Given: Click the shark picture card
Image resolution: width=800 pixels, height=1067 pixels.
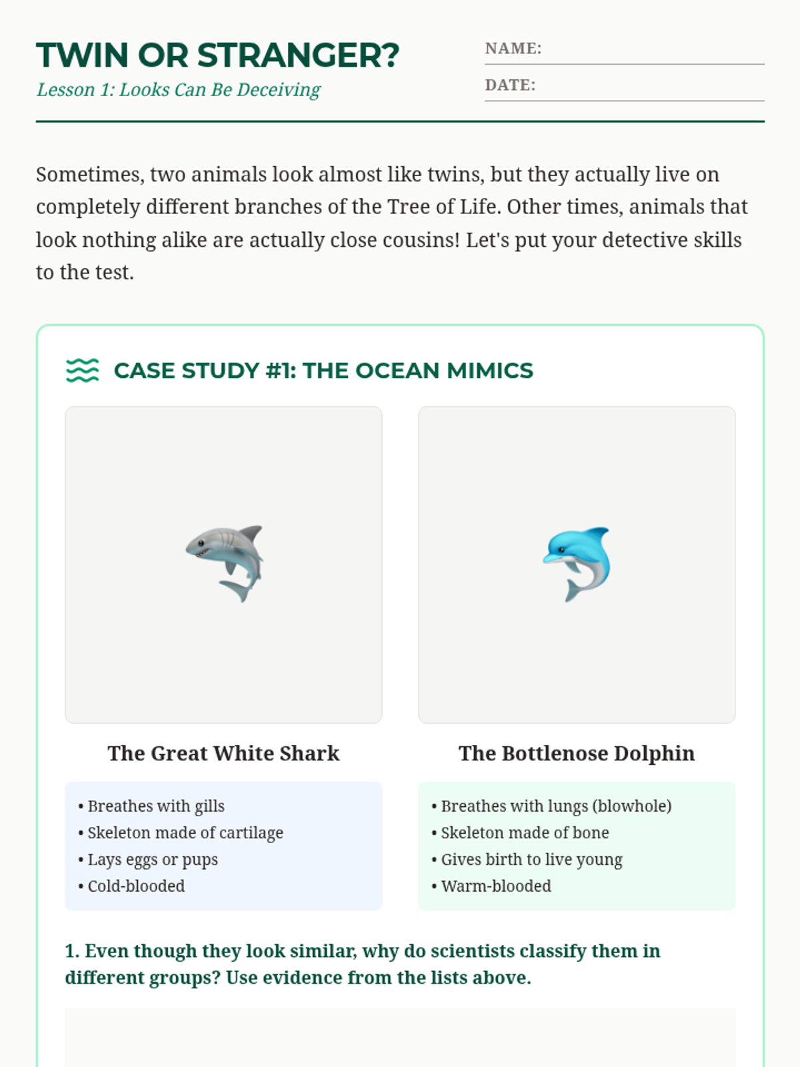Looking at the screenshot, I should [x=224, y=565].
